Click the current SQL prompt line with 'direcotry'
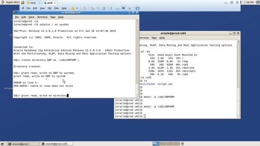Image resolution: width=260 pixels, height=146 pixels. pos(41,96)
